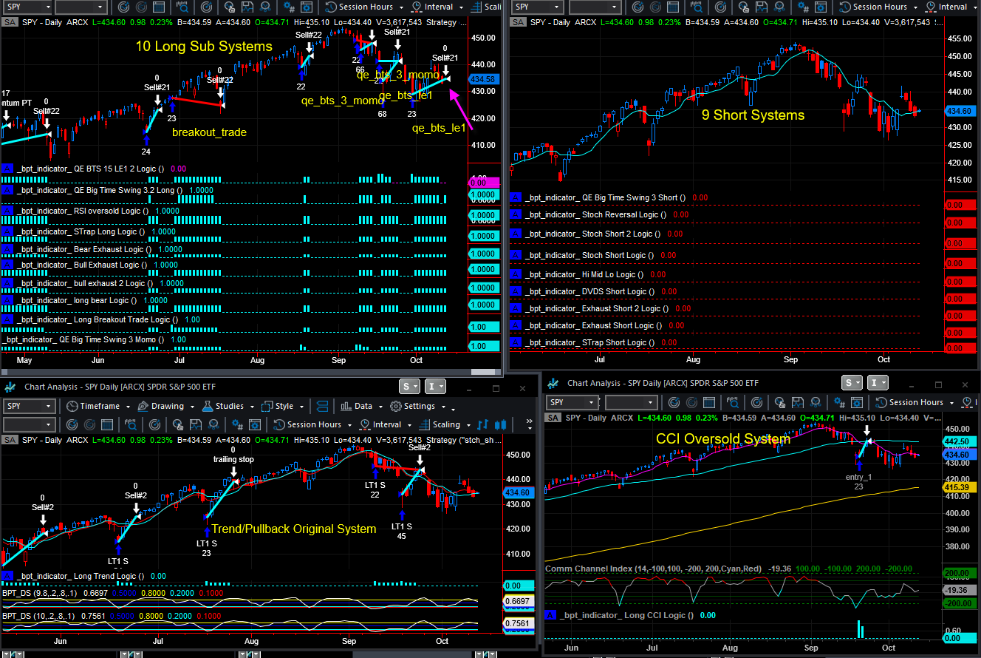Select the Long Breakout Trade Logic label

(x=99, y=319)
